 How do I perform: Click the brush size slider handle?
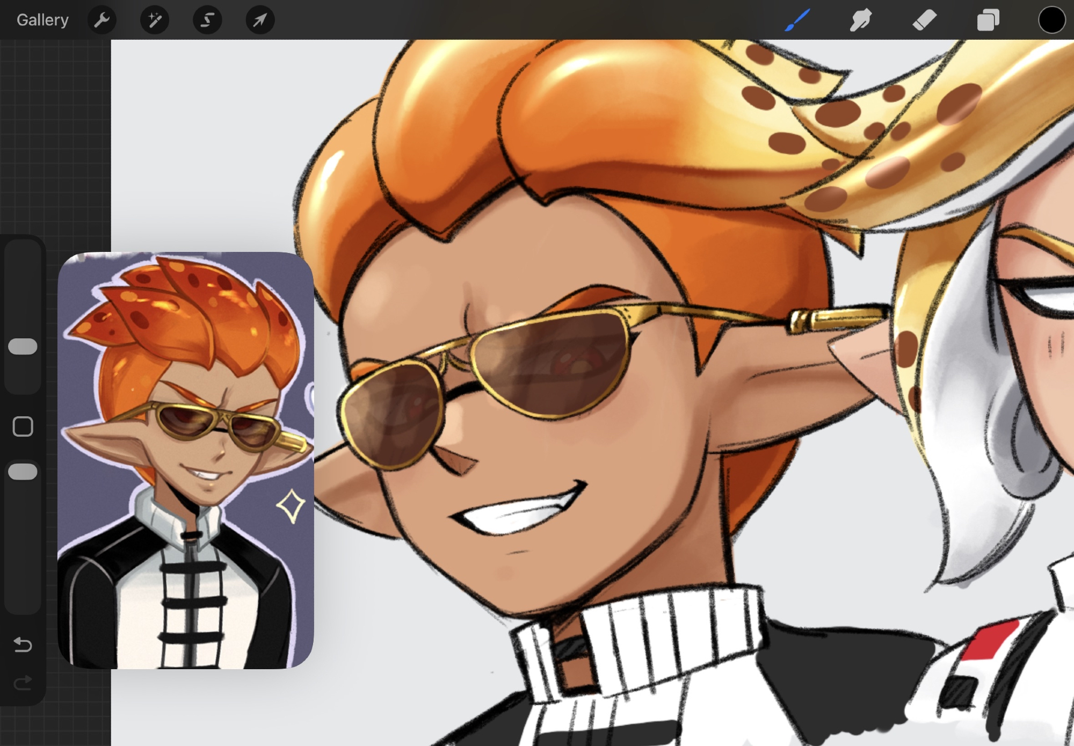tap(23, 346)
